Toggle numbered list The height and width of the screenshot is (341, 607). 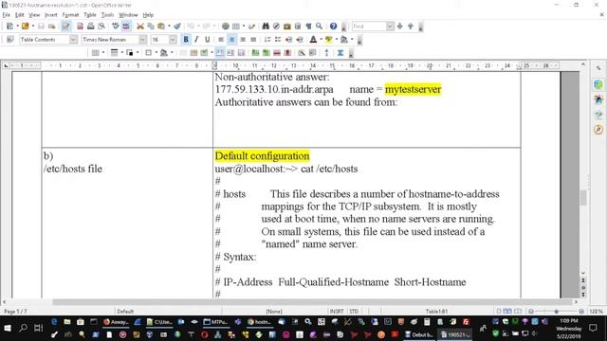pyautogui.click(x=267, y=40)
